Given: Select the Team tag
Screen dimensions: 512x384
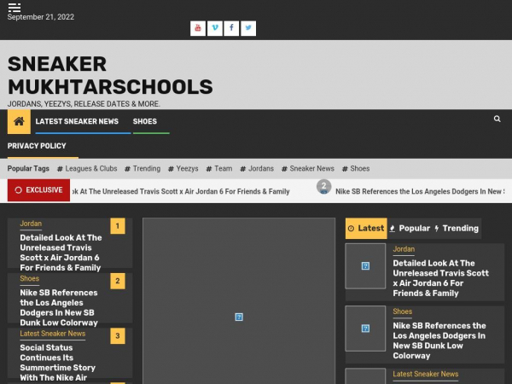Looking at the screenshot, I should pyautogui.click(x=219, y=168).
